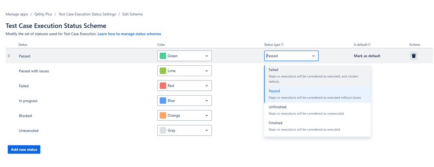The width and height of the screenshot is (434, 167).
Task: Go to QAlity Plus breadcrumb
Action: pyautogui.click(x=43, y=14)
